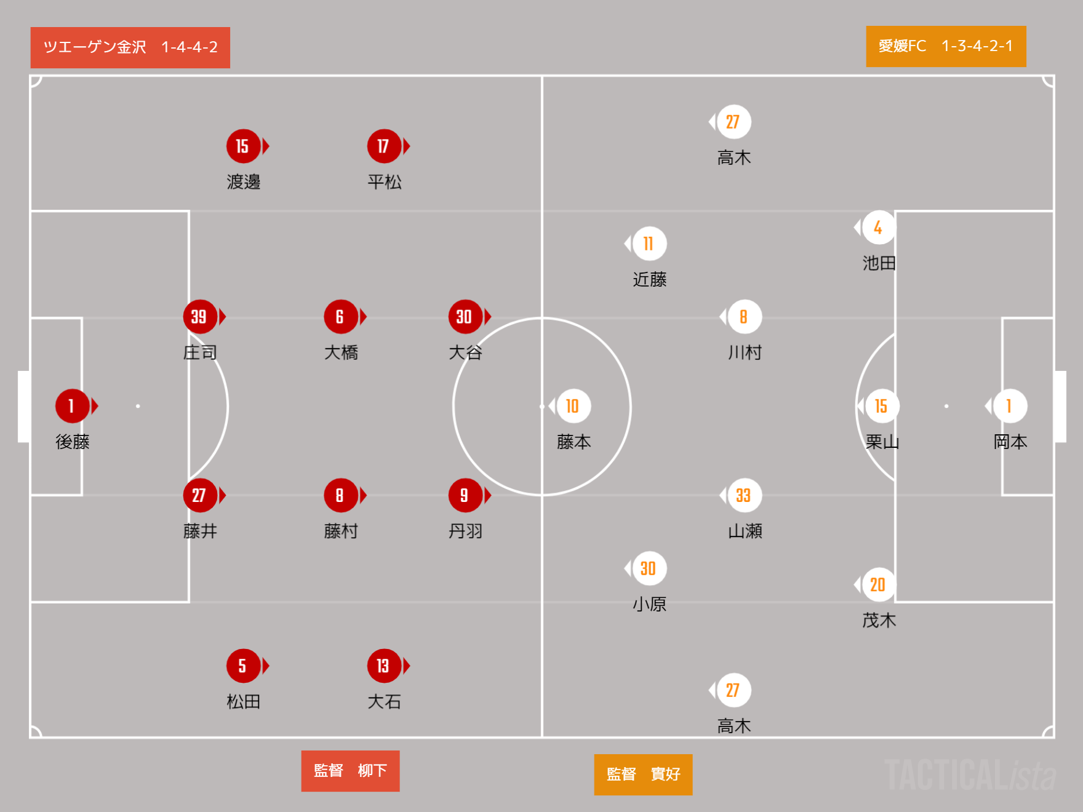Select red number 15 渡邊 player marker
Viewport: 1083px width, 812px height.
(x=244, y=146)
